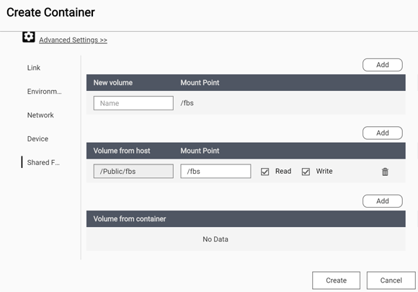Toggle the Write permission checkbox
Image resolution: width=418 pixels, height=292 pixels.
[306, 172]
